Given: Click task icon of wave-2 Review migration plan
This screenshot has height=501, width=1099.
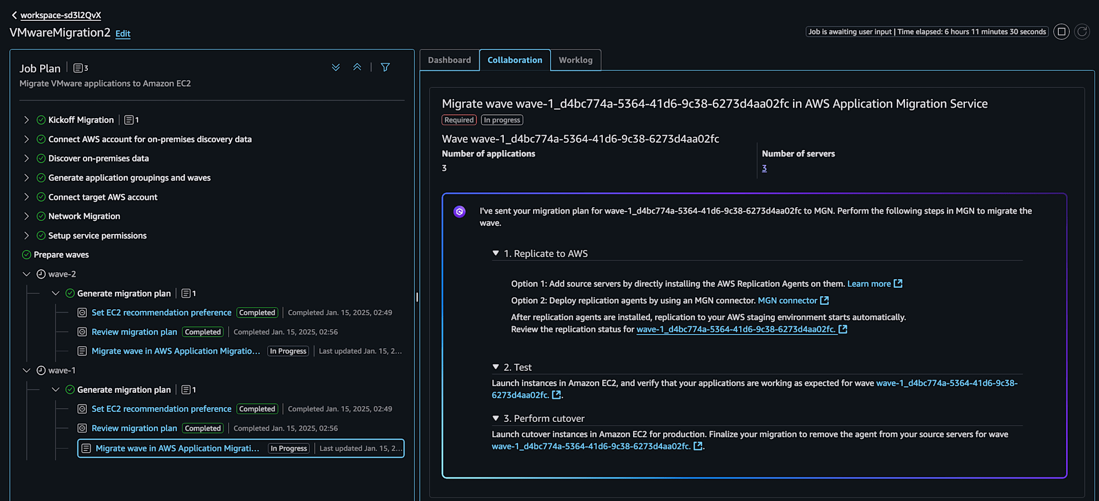Looking at the screenshot, I should click(82, 332).
